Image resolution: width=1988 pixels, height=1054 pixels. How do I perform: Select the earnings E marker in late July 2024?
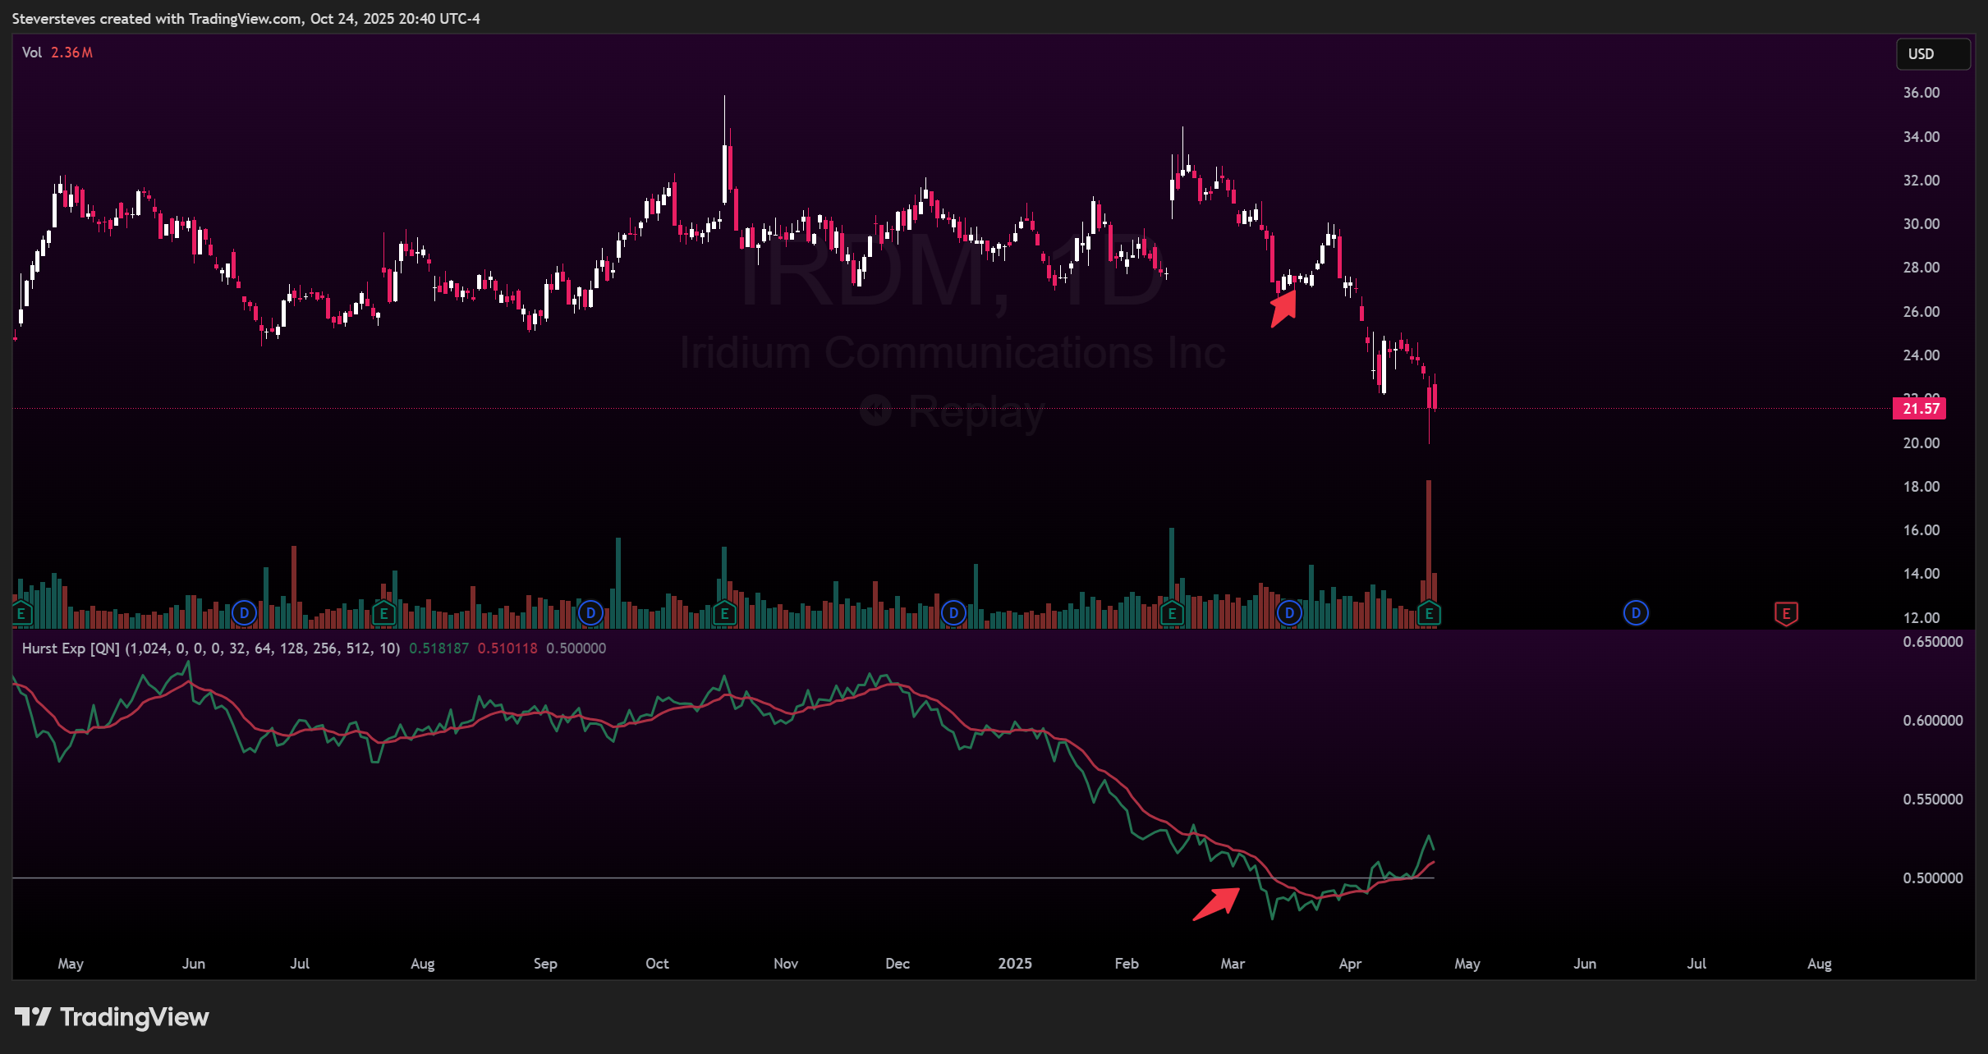tap(383, 613)
